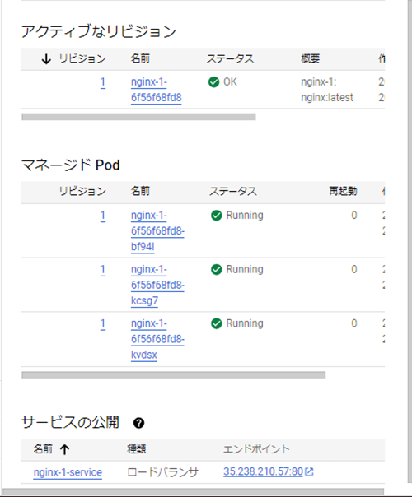Click revision 1 link in kcsg7 pod row
The width and height of the screenshot is (412, 497).
(103, 270)
